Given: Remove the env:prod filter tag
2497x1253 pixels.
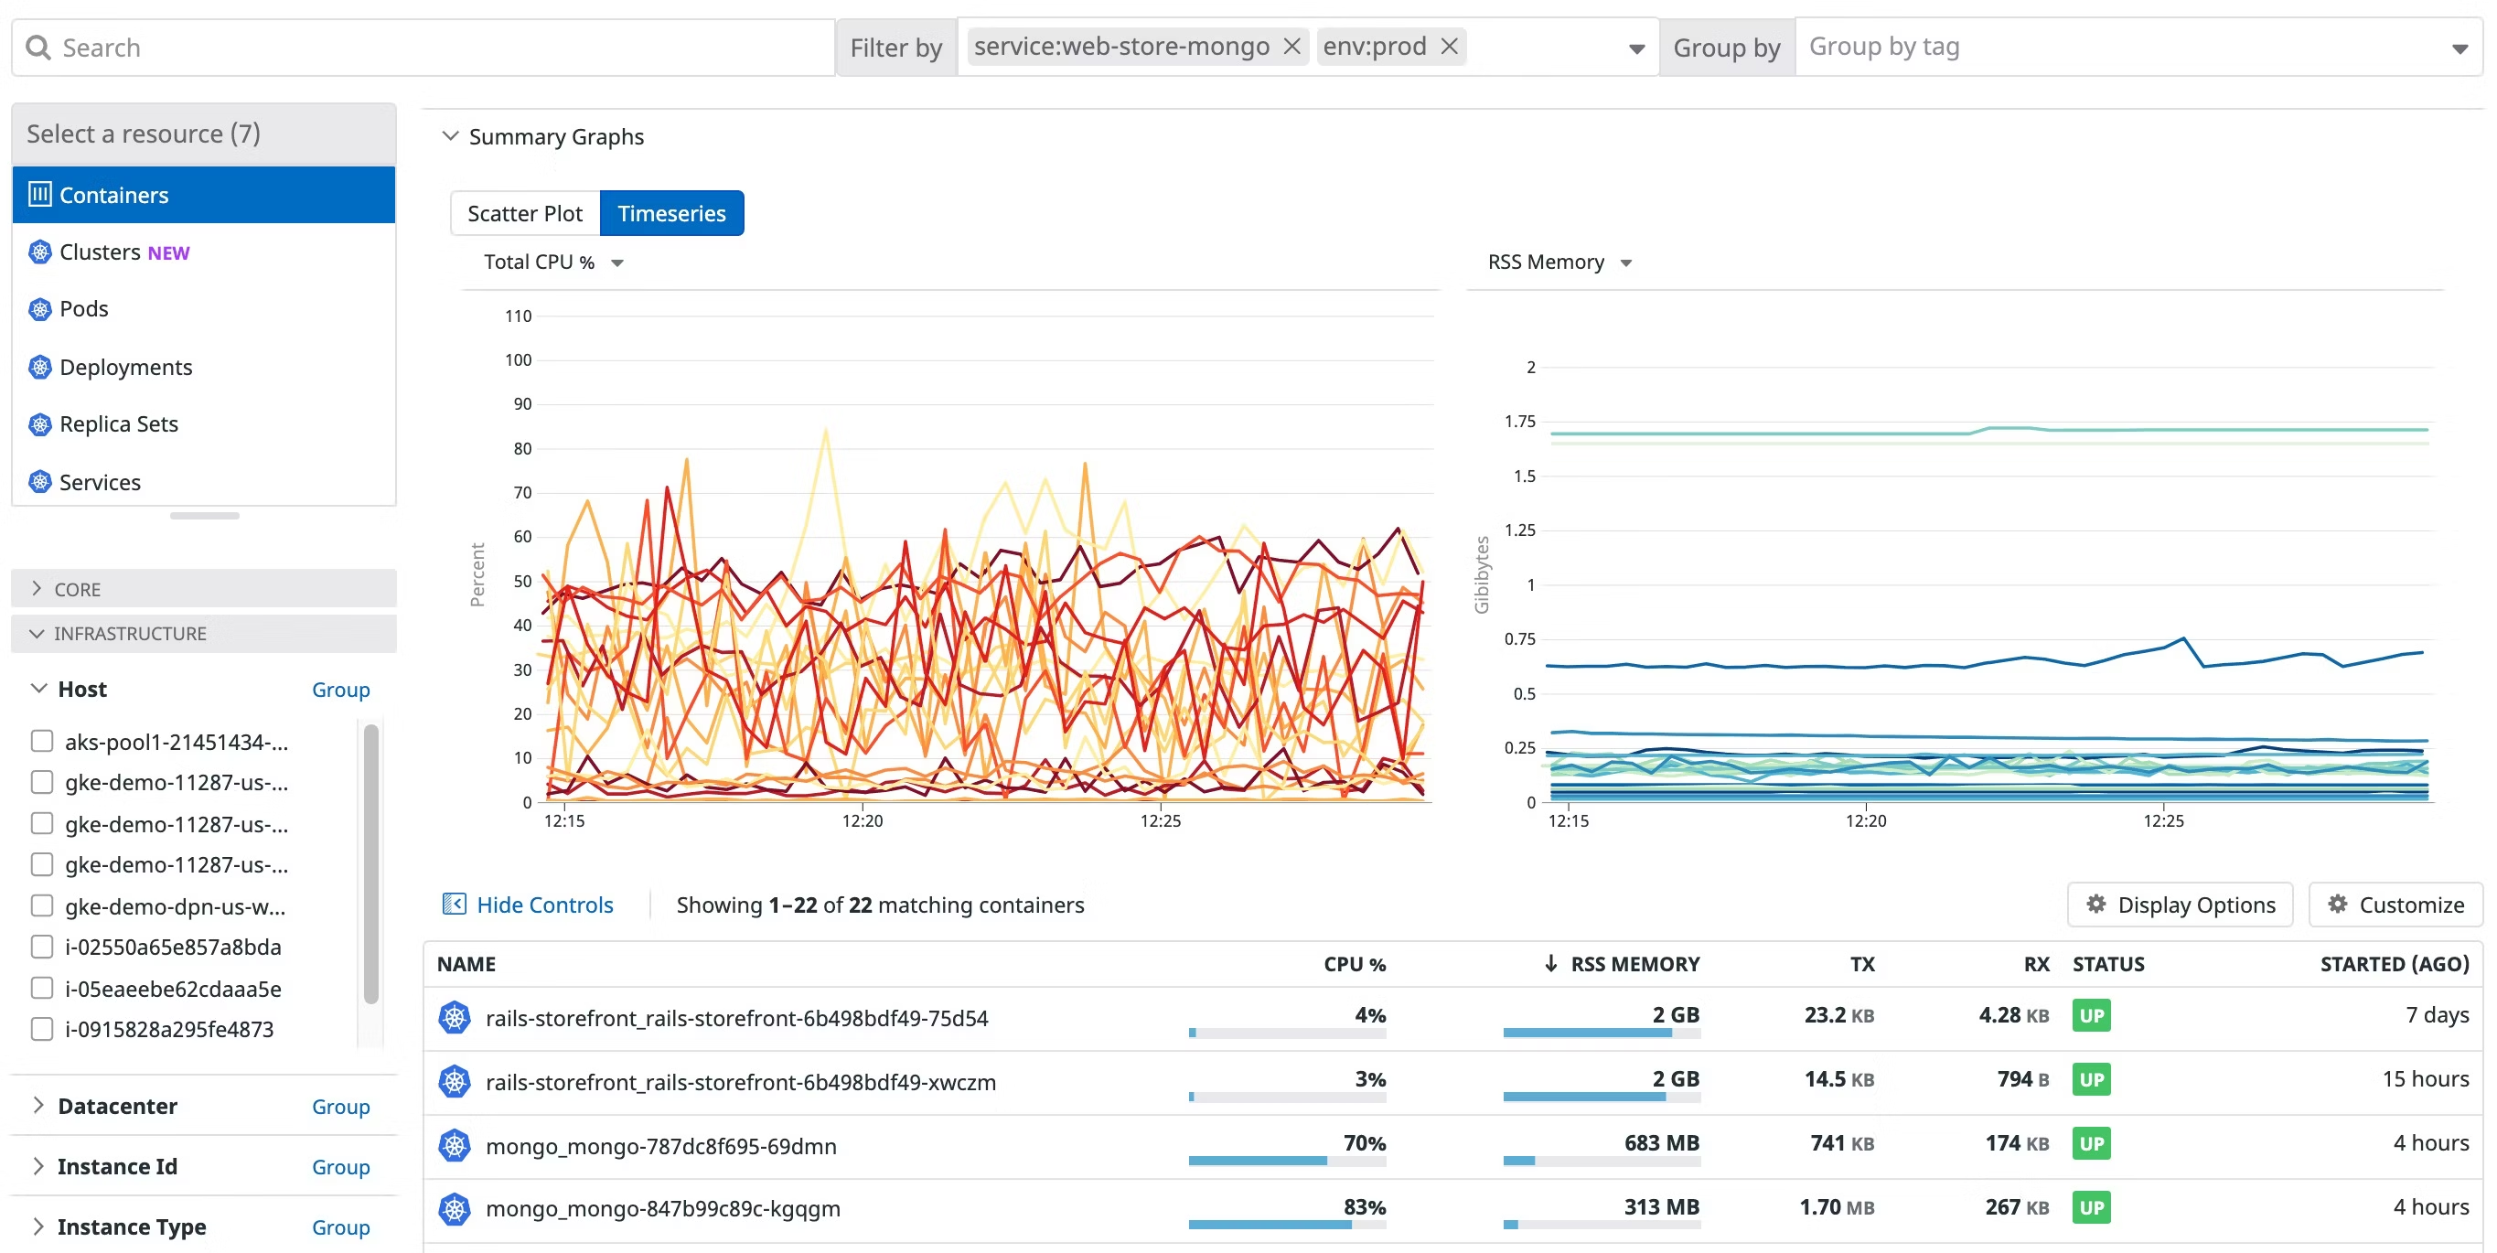Looking at the screenshot, I should tap(1449, 47).
